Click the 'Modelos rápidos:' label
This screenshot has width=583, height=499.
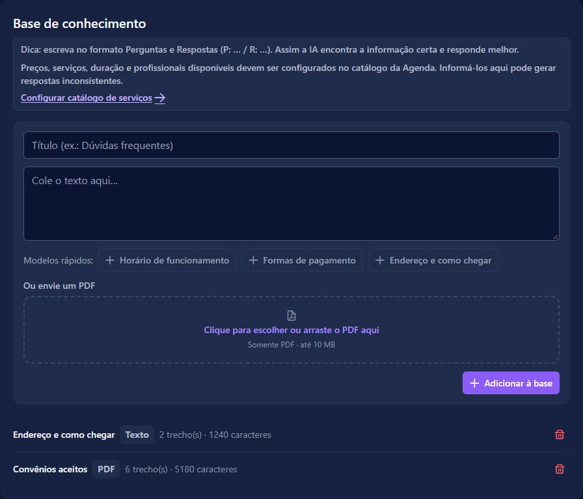(x=59, y=260)
